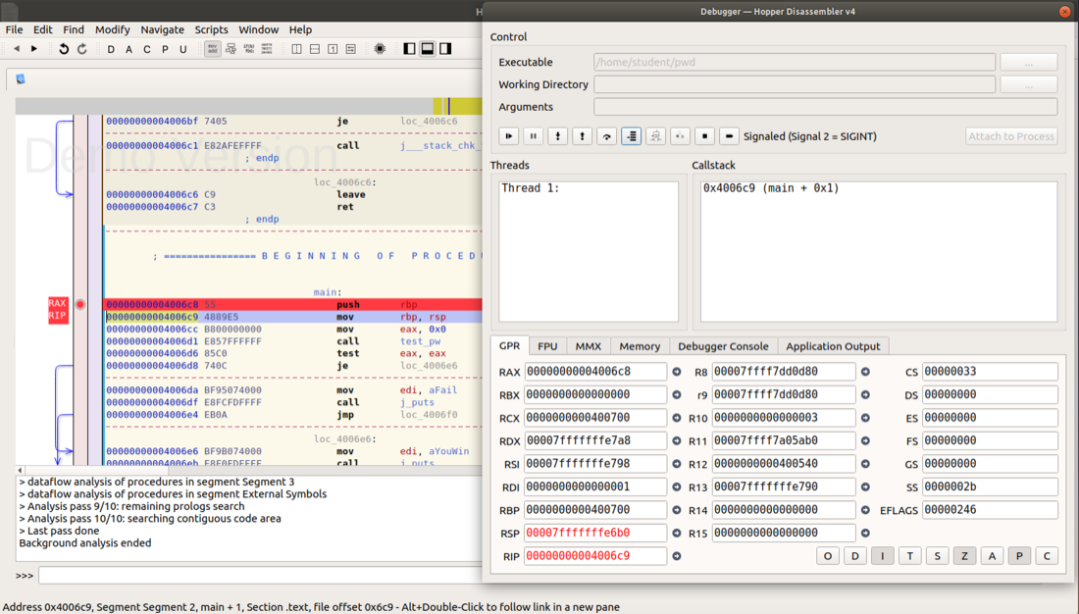This screenshot has width=1079, height=614.
Task: Pause execution in the debugger
Action: 533,136
